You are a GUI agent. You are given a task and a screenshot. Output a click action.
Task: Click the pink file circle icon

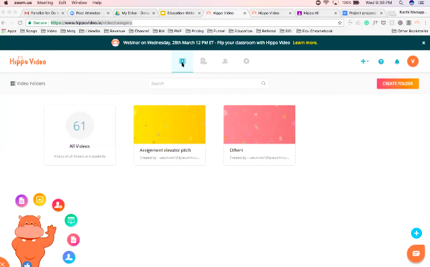click(73, 240)
